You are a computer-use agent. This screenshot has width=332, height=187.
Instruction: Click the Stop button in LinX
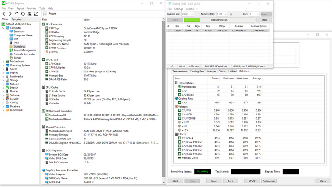click(x=264, y=20)
